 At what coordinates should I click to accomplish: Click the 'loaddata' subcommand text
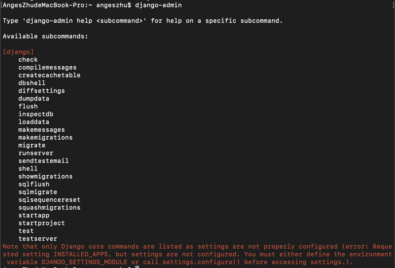(x=34, y=122)
